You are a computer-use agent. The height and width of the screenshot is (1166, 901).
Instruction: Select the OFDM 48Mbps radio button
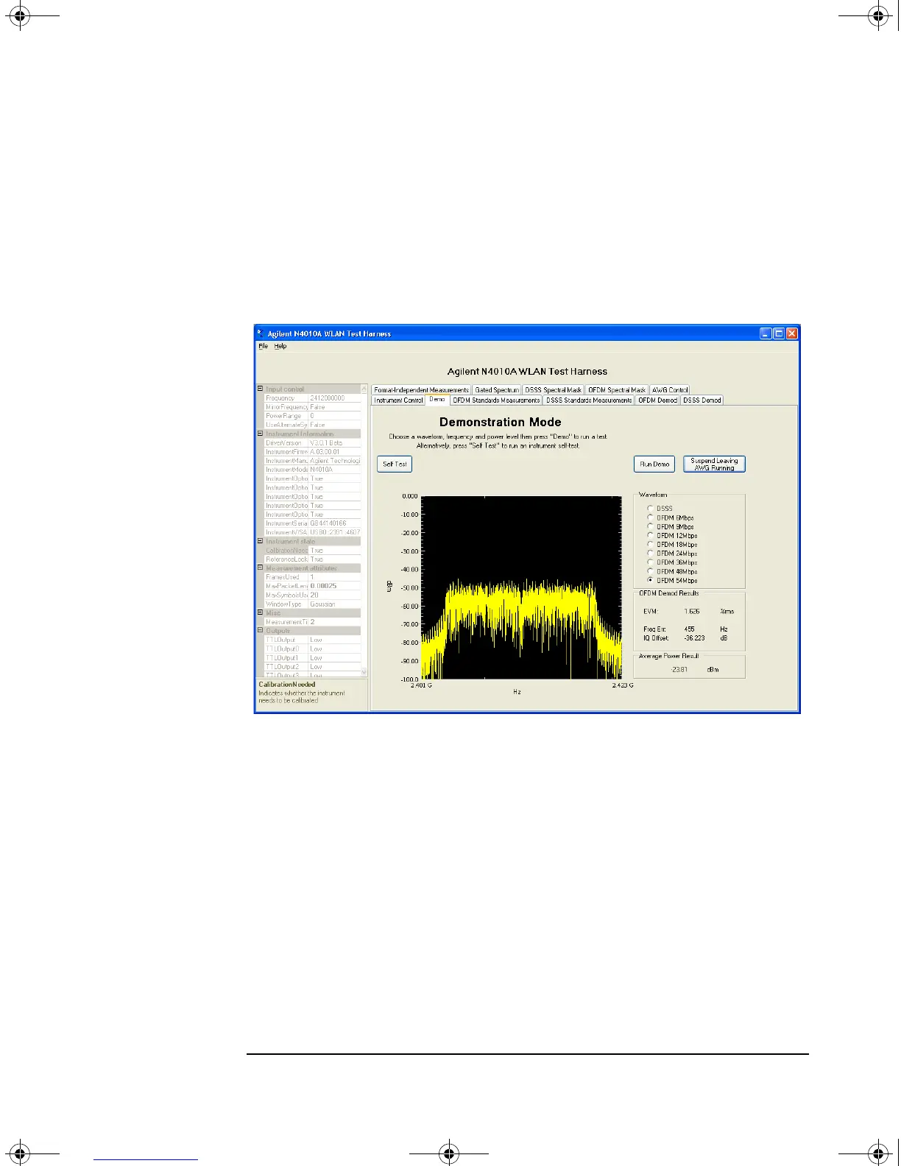(x=650, y=571)
